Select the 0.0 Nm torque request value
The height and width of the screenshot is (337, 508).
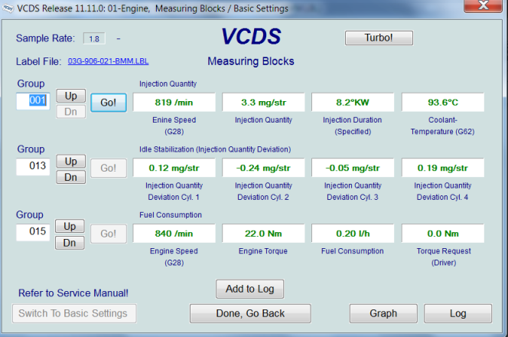443,234
